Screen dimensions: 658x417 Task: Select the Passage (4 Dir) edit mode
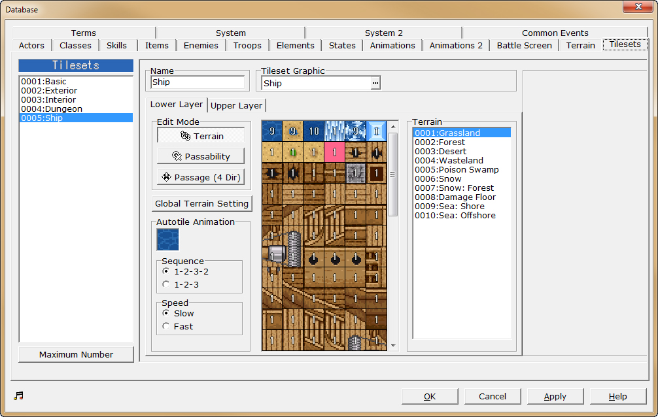(x=200, y=177)
